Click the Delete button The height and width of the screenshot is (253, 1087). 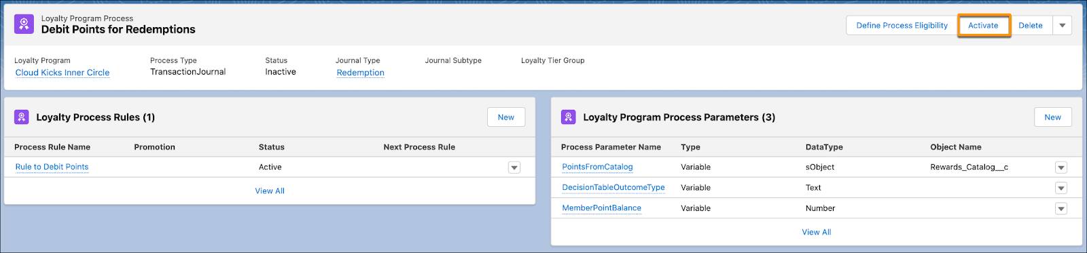[1030, 26]
